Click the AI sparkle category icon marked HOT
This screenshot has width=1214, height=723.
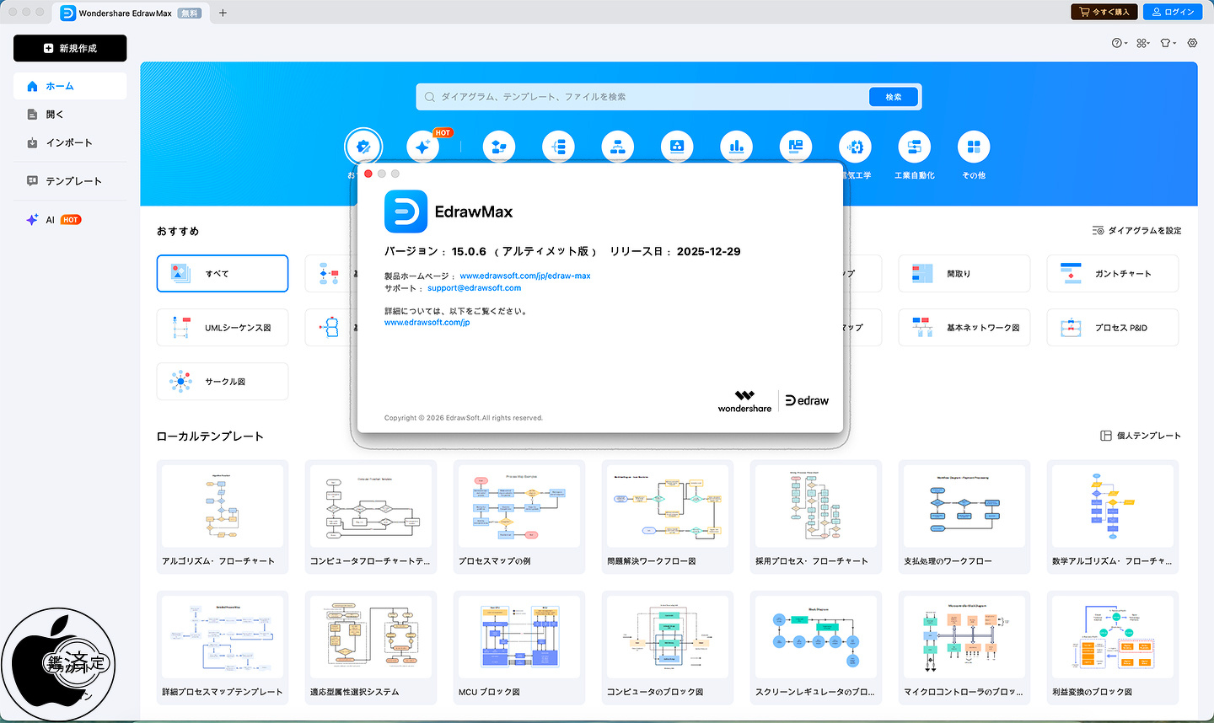pos(422,147)
